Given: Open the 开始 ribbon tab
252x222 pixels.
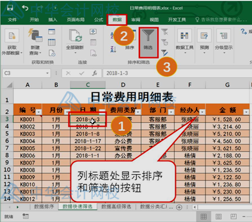Looking at the screenshot, I should point(34,20).
